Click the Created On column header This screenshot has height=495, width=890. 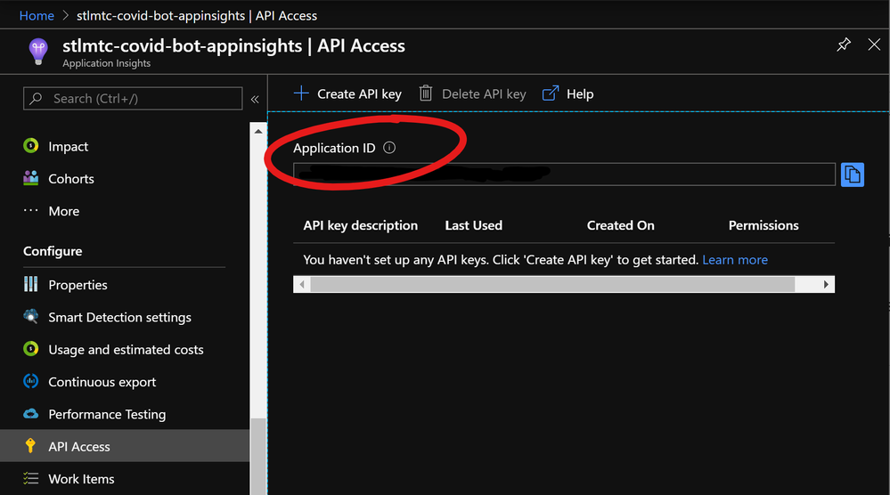pyautogui.click(x=620, y=225)
